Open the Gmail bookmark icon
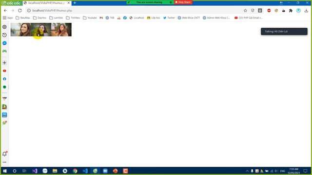 coord(101,17)
